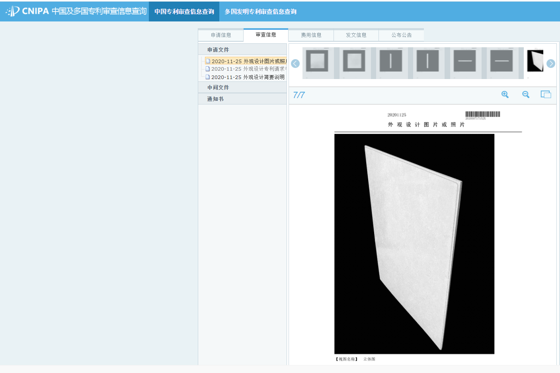This screenshot has width=560, height=373.
Task: Open the 公布公告 tab
Action: 401,35
